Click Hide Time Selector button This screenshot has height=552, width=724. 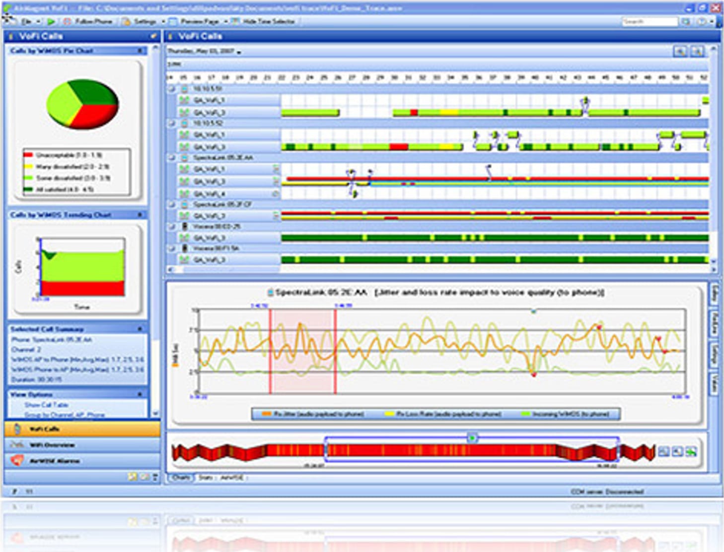point(263,22)
